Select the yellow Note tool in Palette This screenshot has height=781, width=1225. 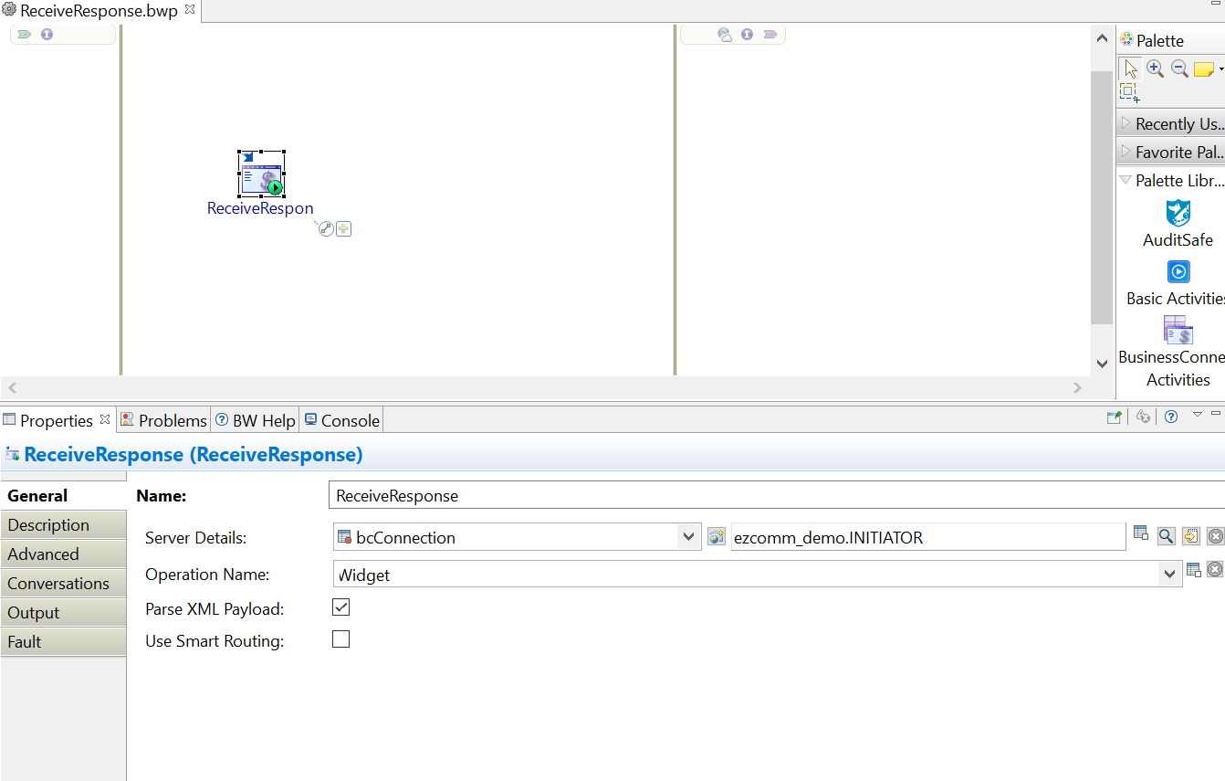(x=1204, y=69)
